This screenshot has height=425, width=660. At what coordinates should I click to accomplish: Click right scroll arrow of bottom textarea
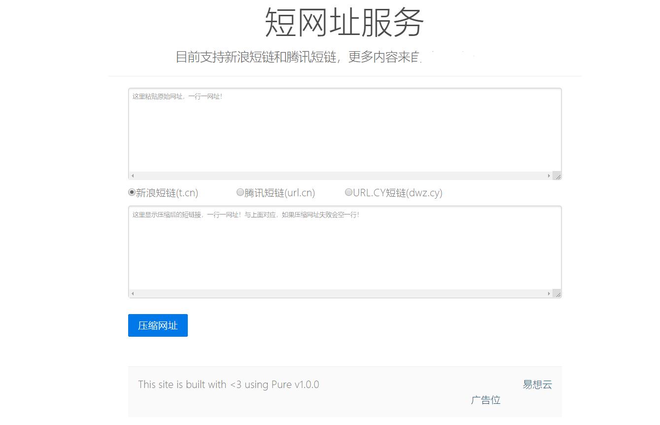pos(549,293)
